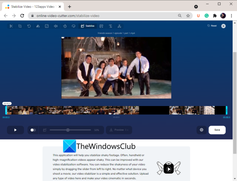Select the Add text tool

[x=110, y=26]
